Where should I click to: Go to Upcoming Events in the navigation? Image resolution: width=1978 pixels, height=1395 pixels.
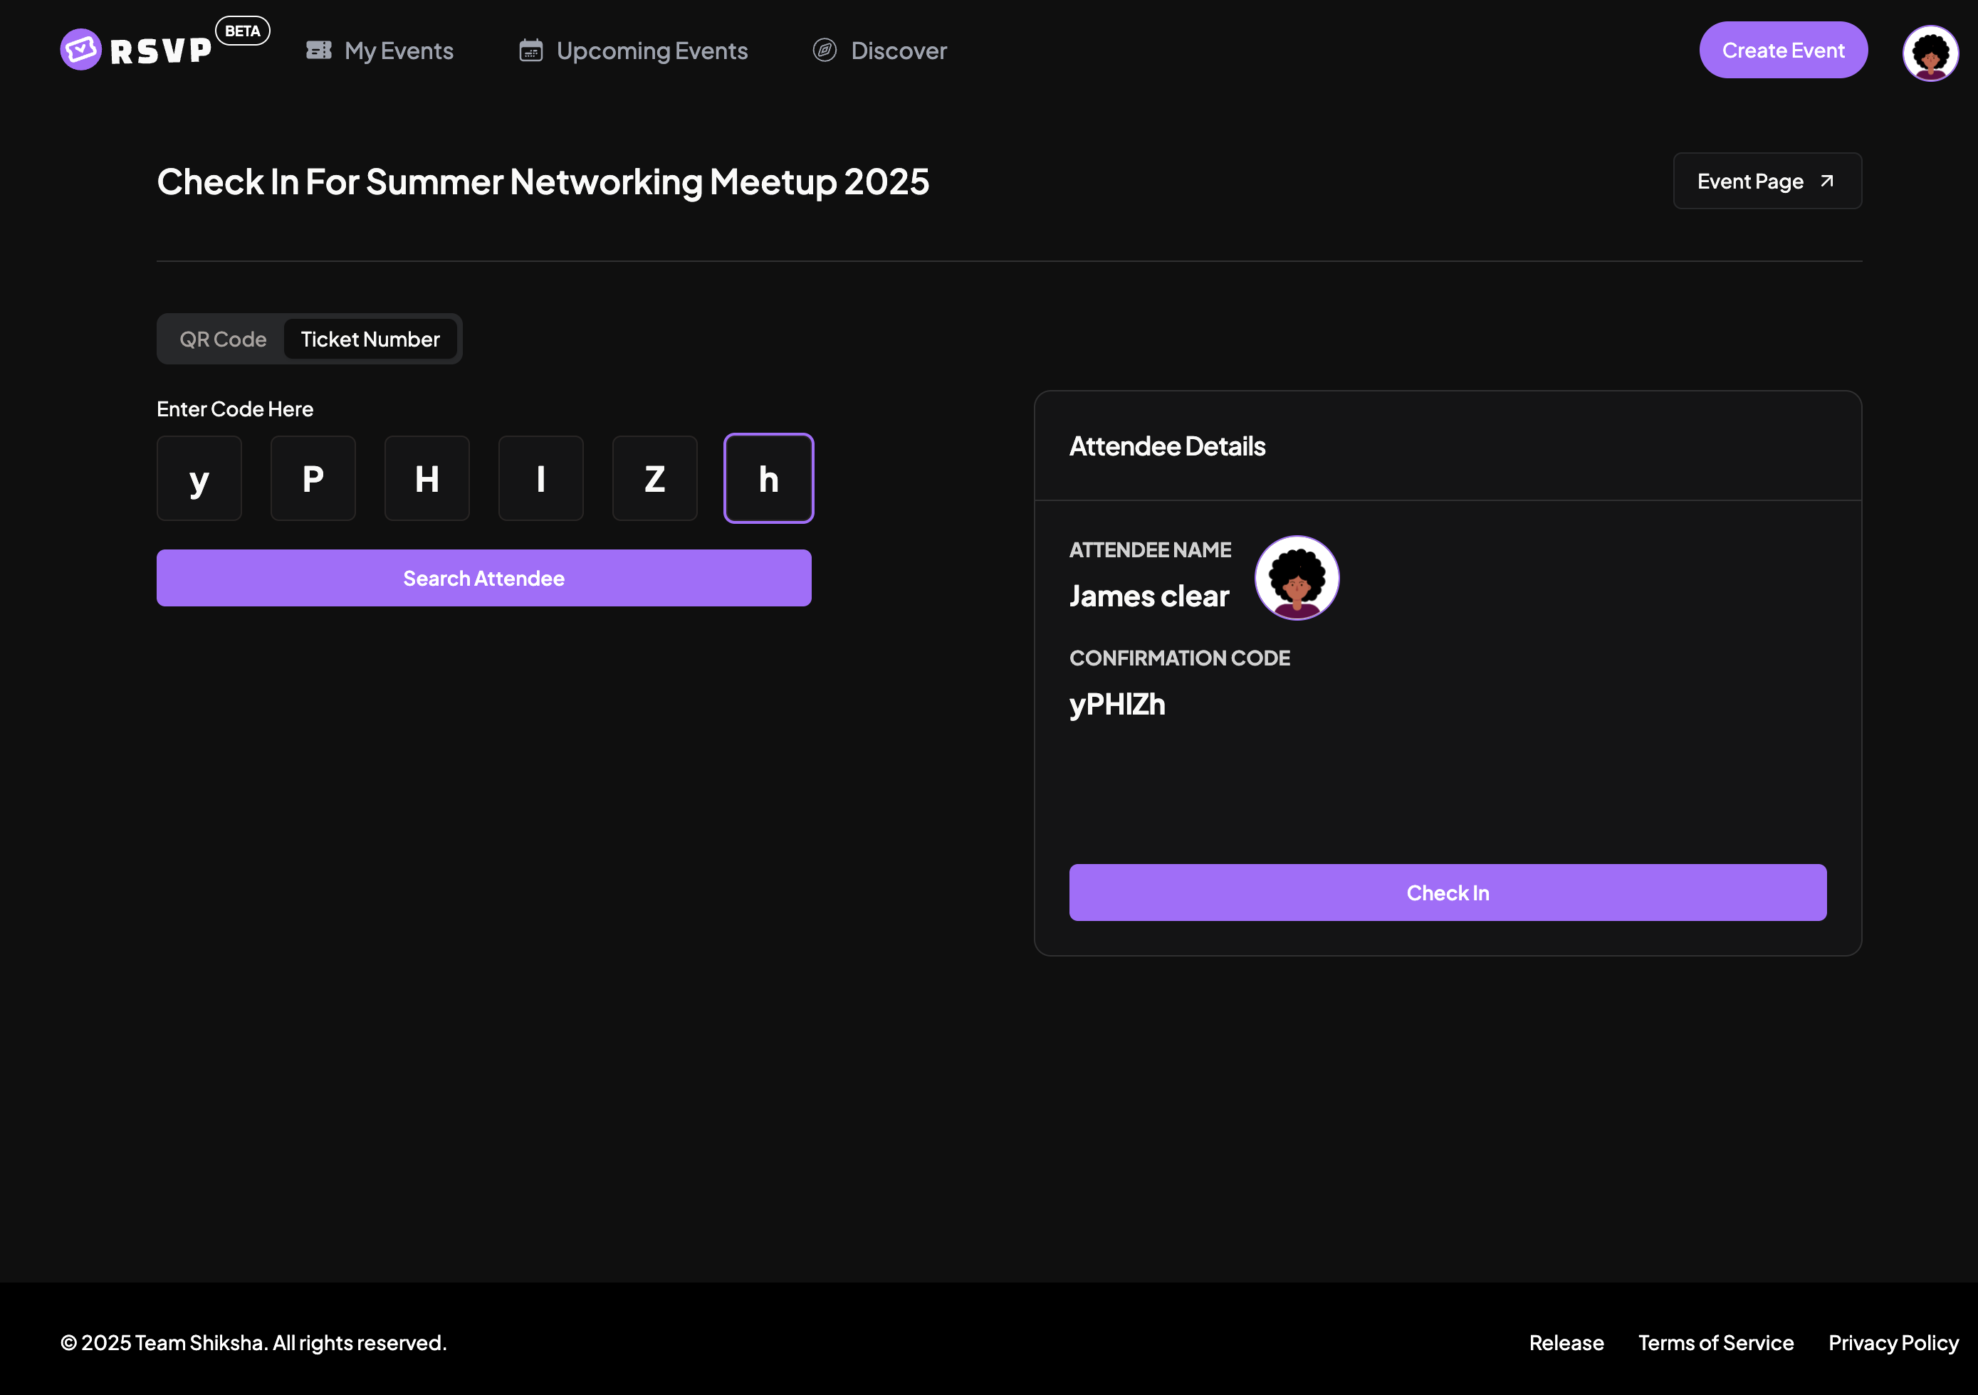[652, 51]
